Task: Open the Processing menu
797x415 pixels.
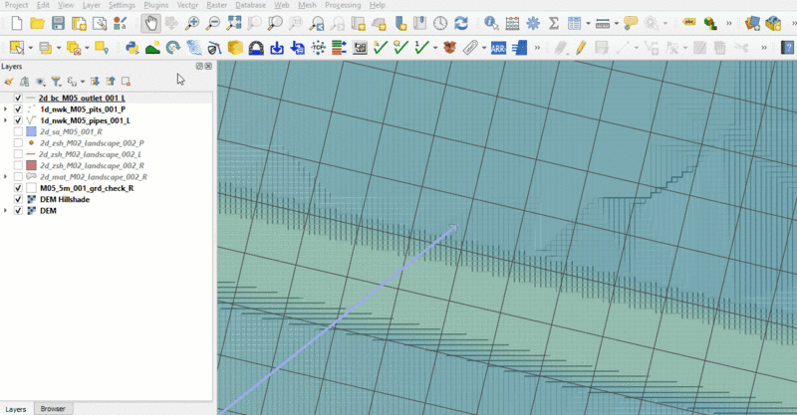Action: tap(343, 5)
